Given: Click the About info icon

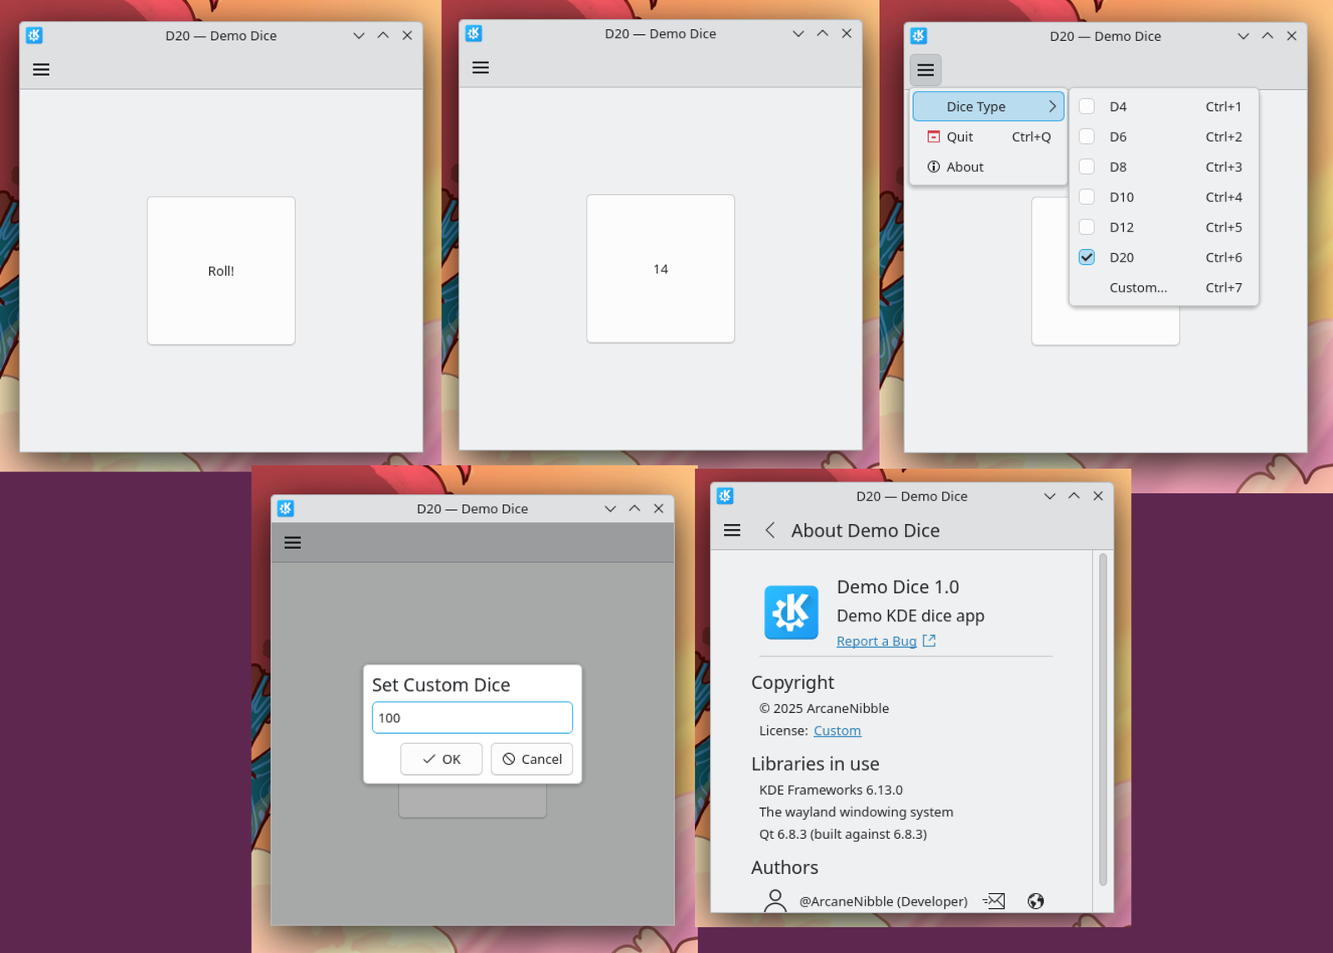Looking at the screenshot, I should pyautogui.click(x=932, y=167).
